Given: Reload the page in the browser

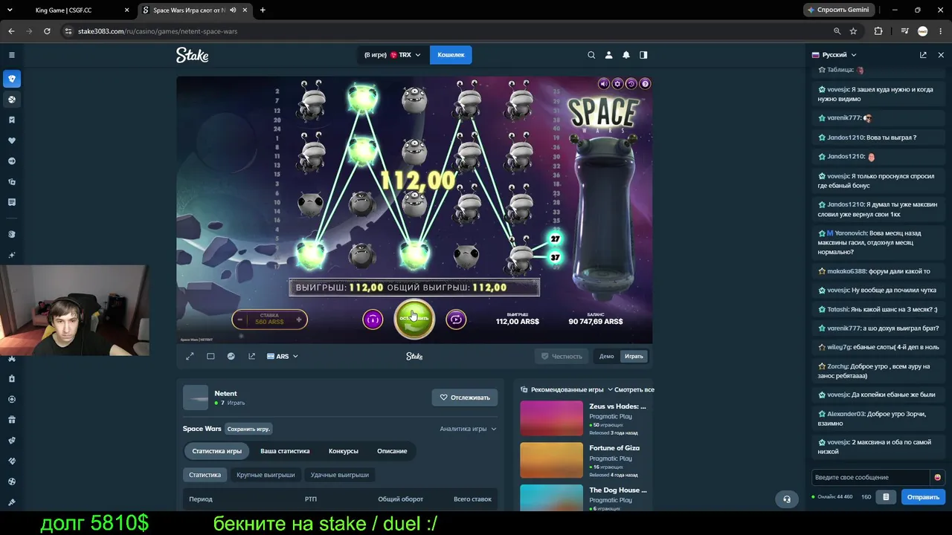Looking at the screenshot, I should point(47,31).
